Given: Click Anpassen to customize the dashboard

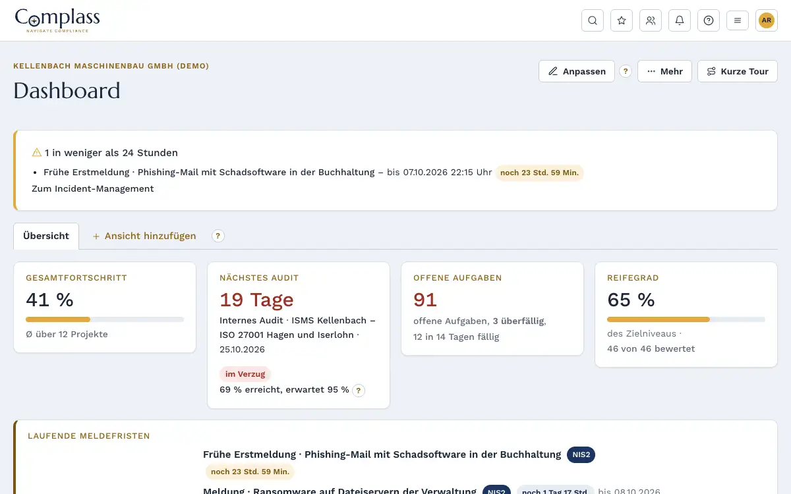Looking at the screenshot, I should pos(577,71).
